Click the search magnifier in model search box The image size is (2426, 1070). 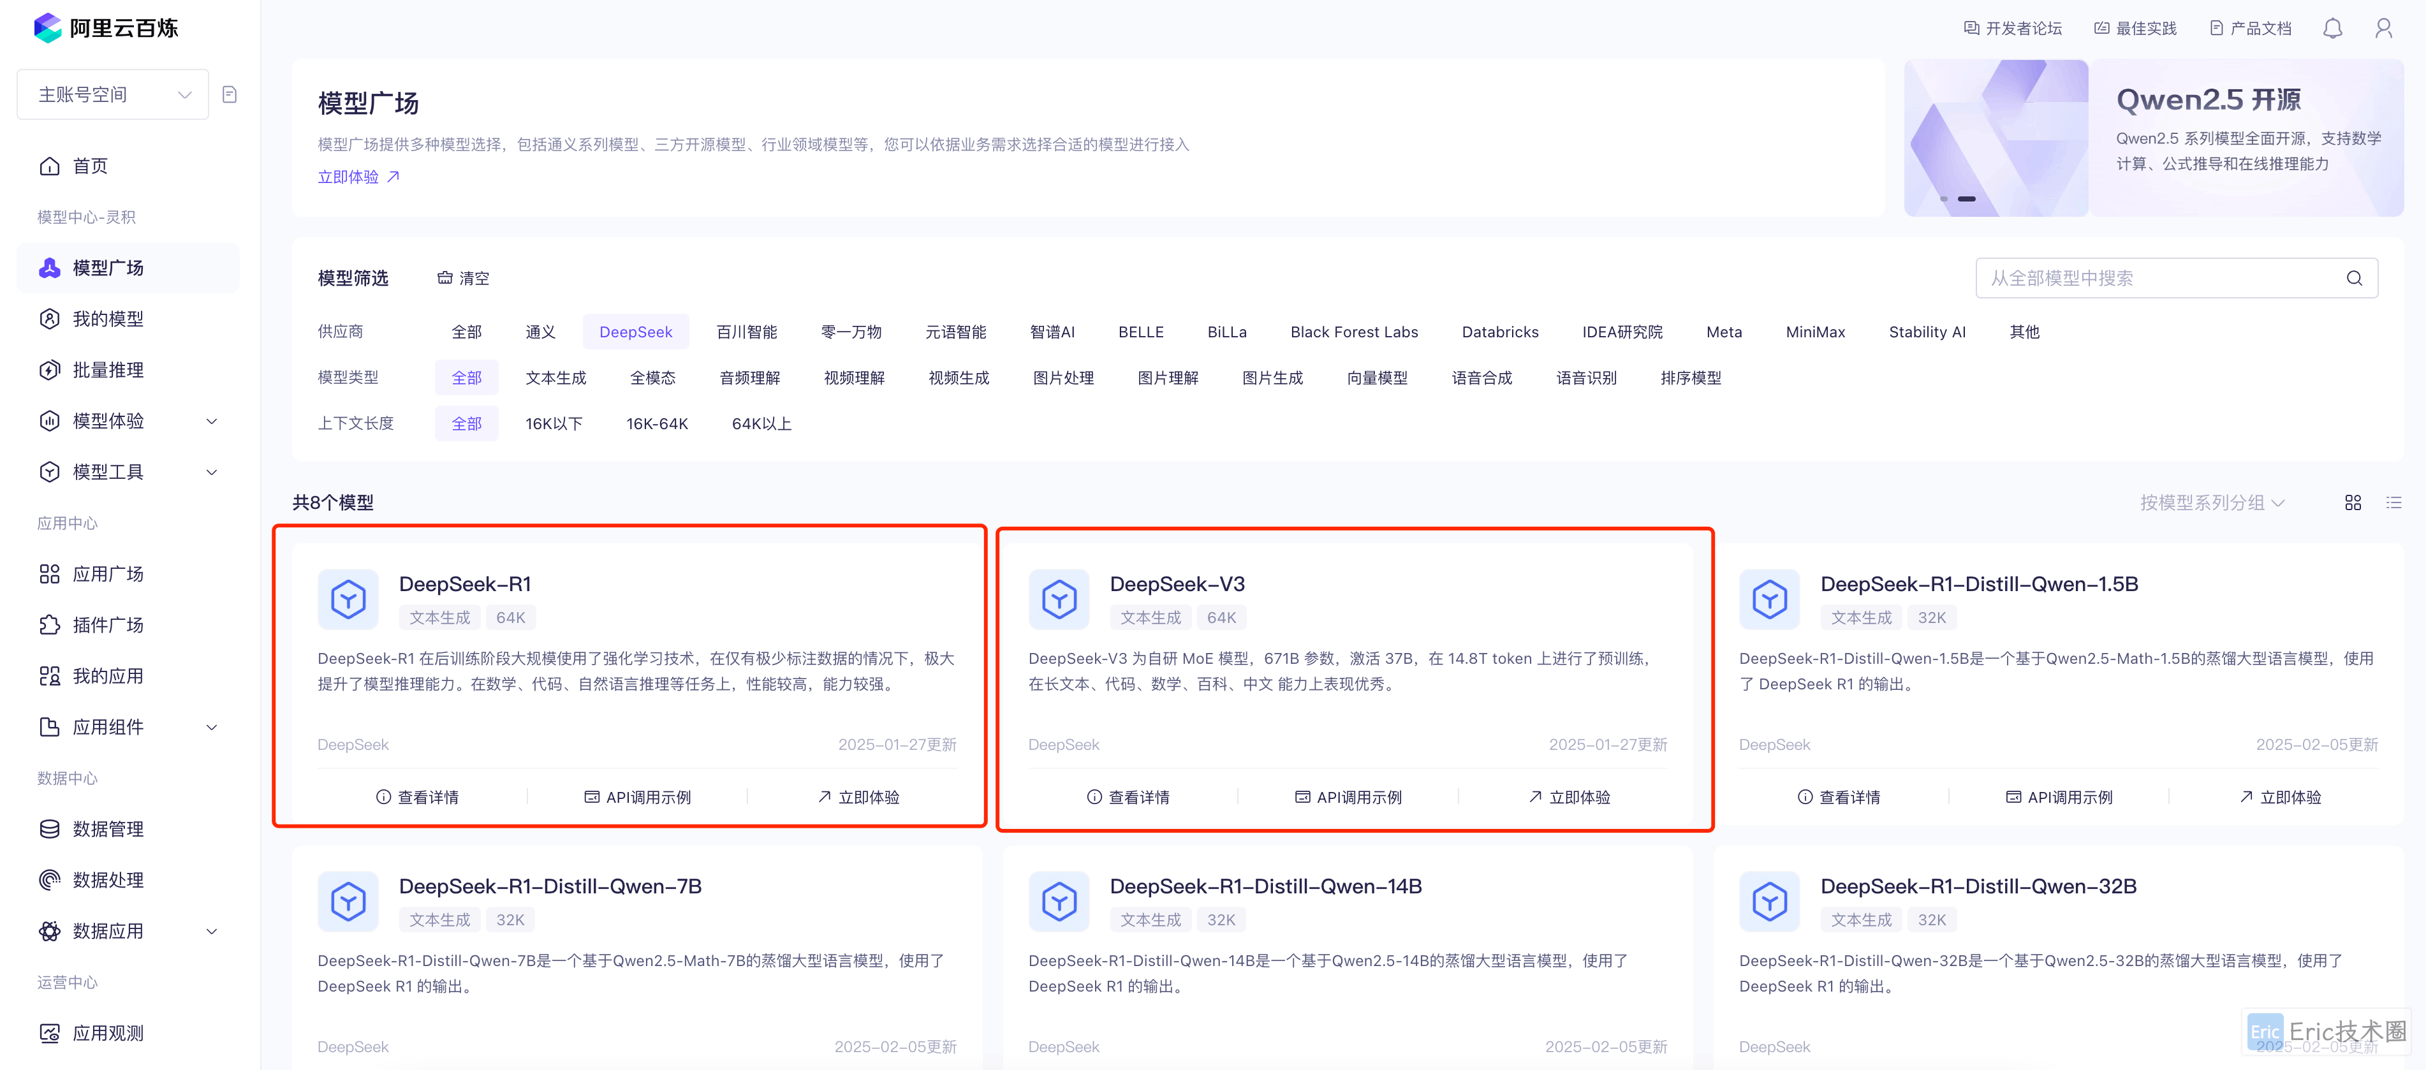(x=2353, y=278)
